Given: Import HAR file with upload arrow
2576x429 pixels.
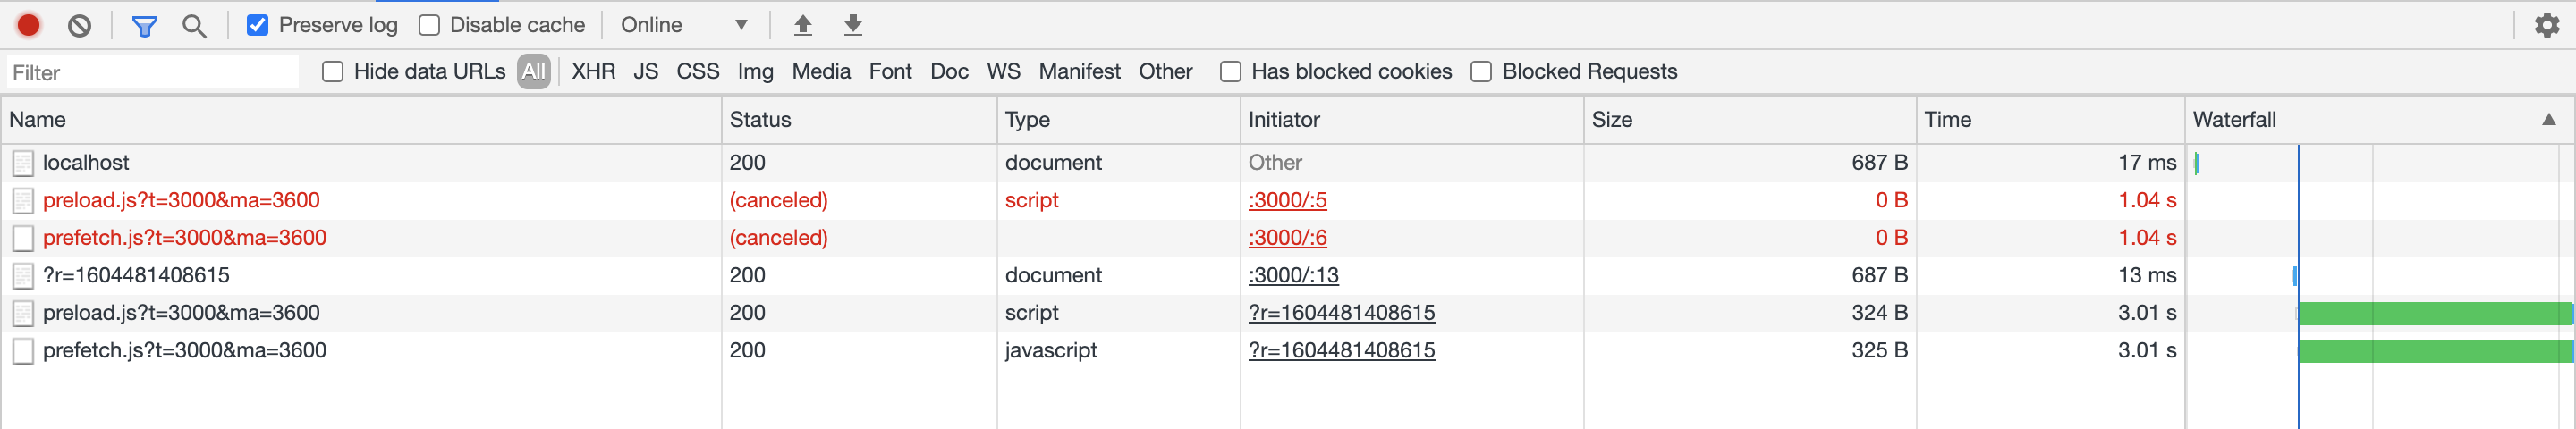Looking at the screenshot, I should (x=803, y=25).
